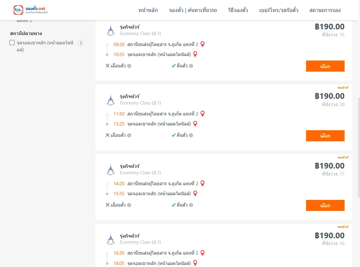Viewport: 360px width, 267px height.
Task: Click the 18:05 arrival time
Action: point(119,263)
